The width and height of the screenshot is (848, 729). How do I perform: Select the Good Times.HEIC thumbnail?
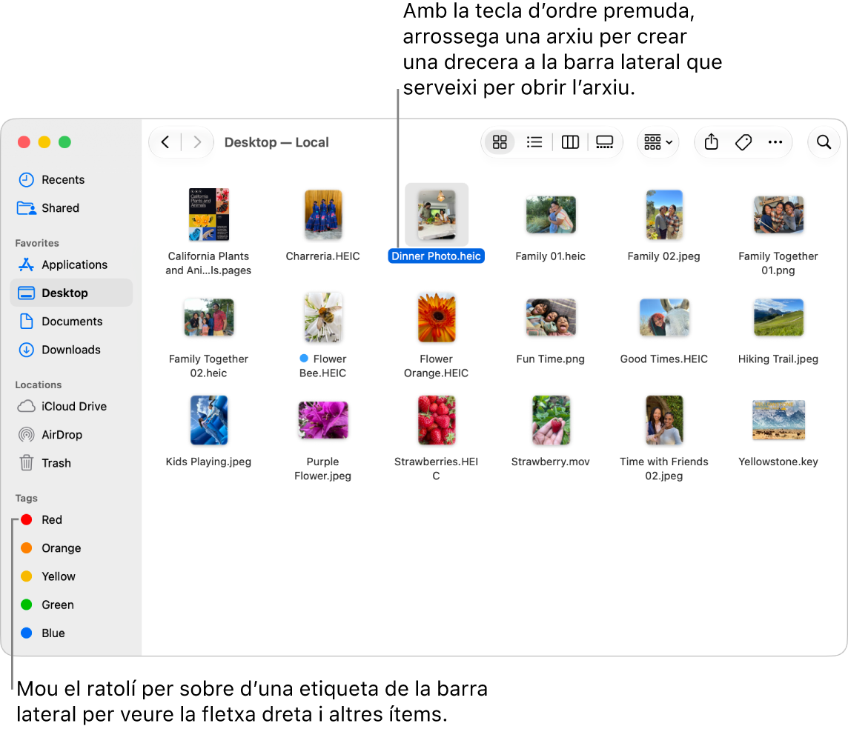pos(664,317)
